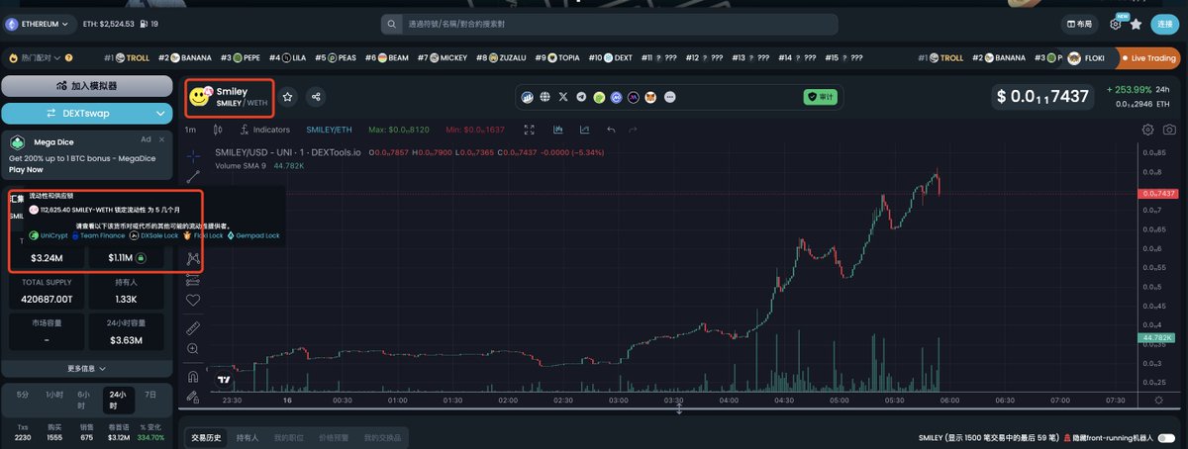The height and width of the screenshot is (449, 1188).
Task: Click the $1.11M liquidity lock icon
Action: pos(142,257)
